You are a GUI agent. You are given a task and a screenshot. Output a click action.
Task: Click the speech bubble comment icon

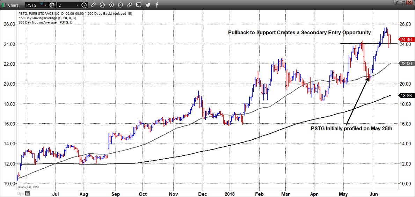[x=139, y=5]
